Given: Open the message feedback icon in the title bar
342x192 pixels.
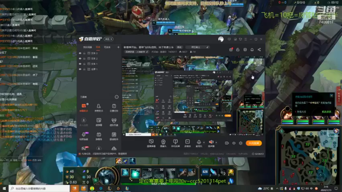Looking at the screenshot, I should coord(229,39).
